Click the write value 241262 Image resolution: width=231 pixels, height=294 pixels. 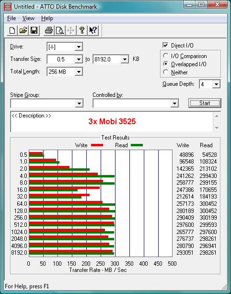click(185, 176)
